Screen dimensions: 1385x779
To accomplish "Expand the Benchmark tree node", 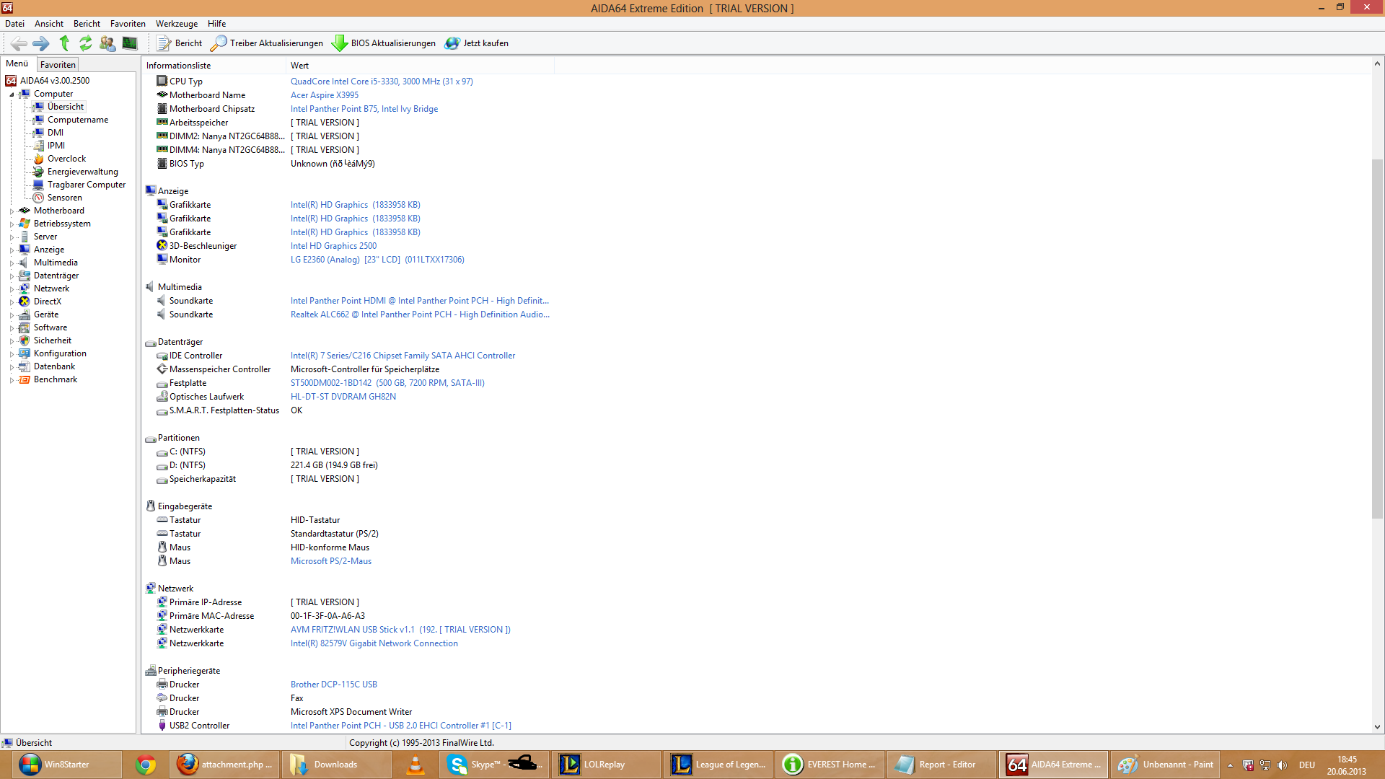I will tap(12, 380).
